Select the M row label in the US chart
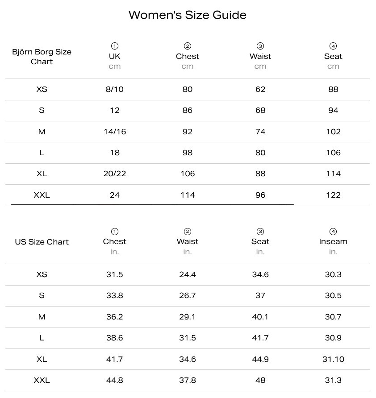 pyautogui.click(x=42, y=317)
